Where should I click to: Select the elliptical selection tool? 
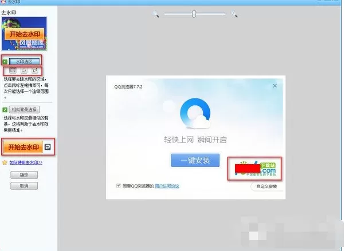click(x=23, y=70)
